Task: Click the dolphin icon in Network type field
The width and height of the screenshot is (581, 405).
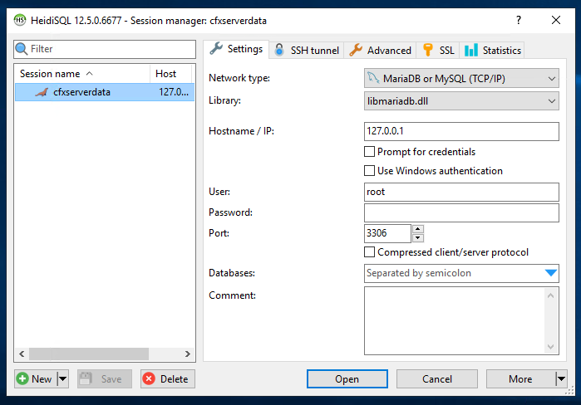Action: tap(373, 78)
